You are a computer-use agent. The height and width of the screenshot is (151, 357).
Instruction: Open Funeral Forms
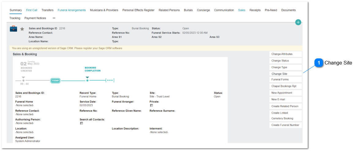(x=286, y=79)
